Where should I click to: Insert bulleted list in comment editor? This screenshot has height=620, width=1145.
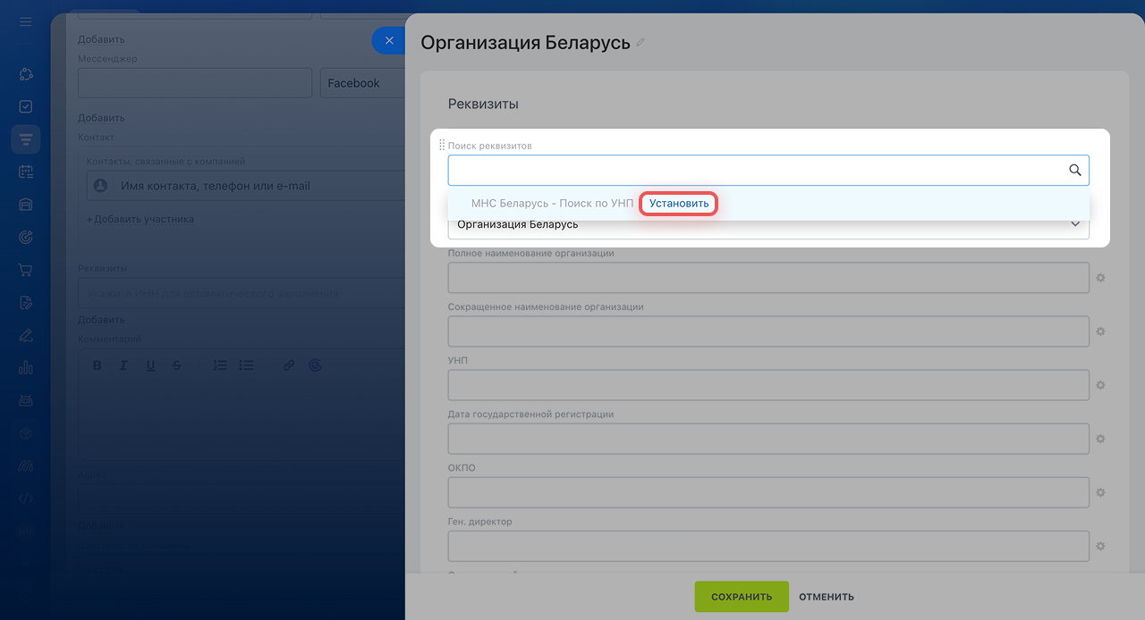click(246, 365)
